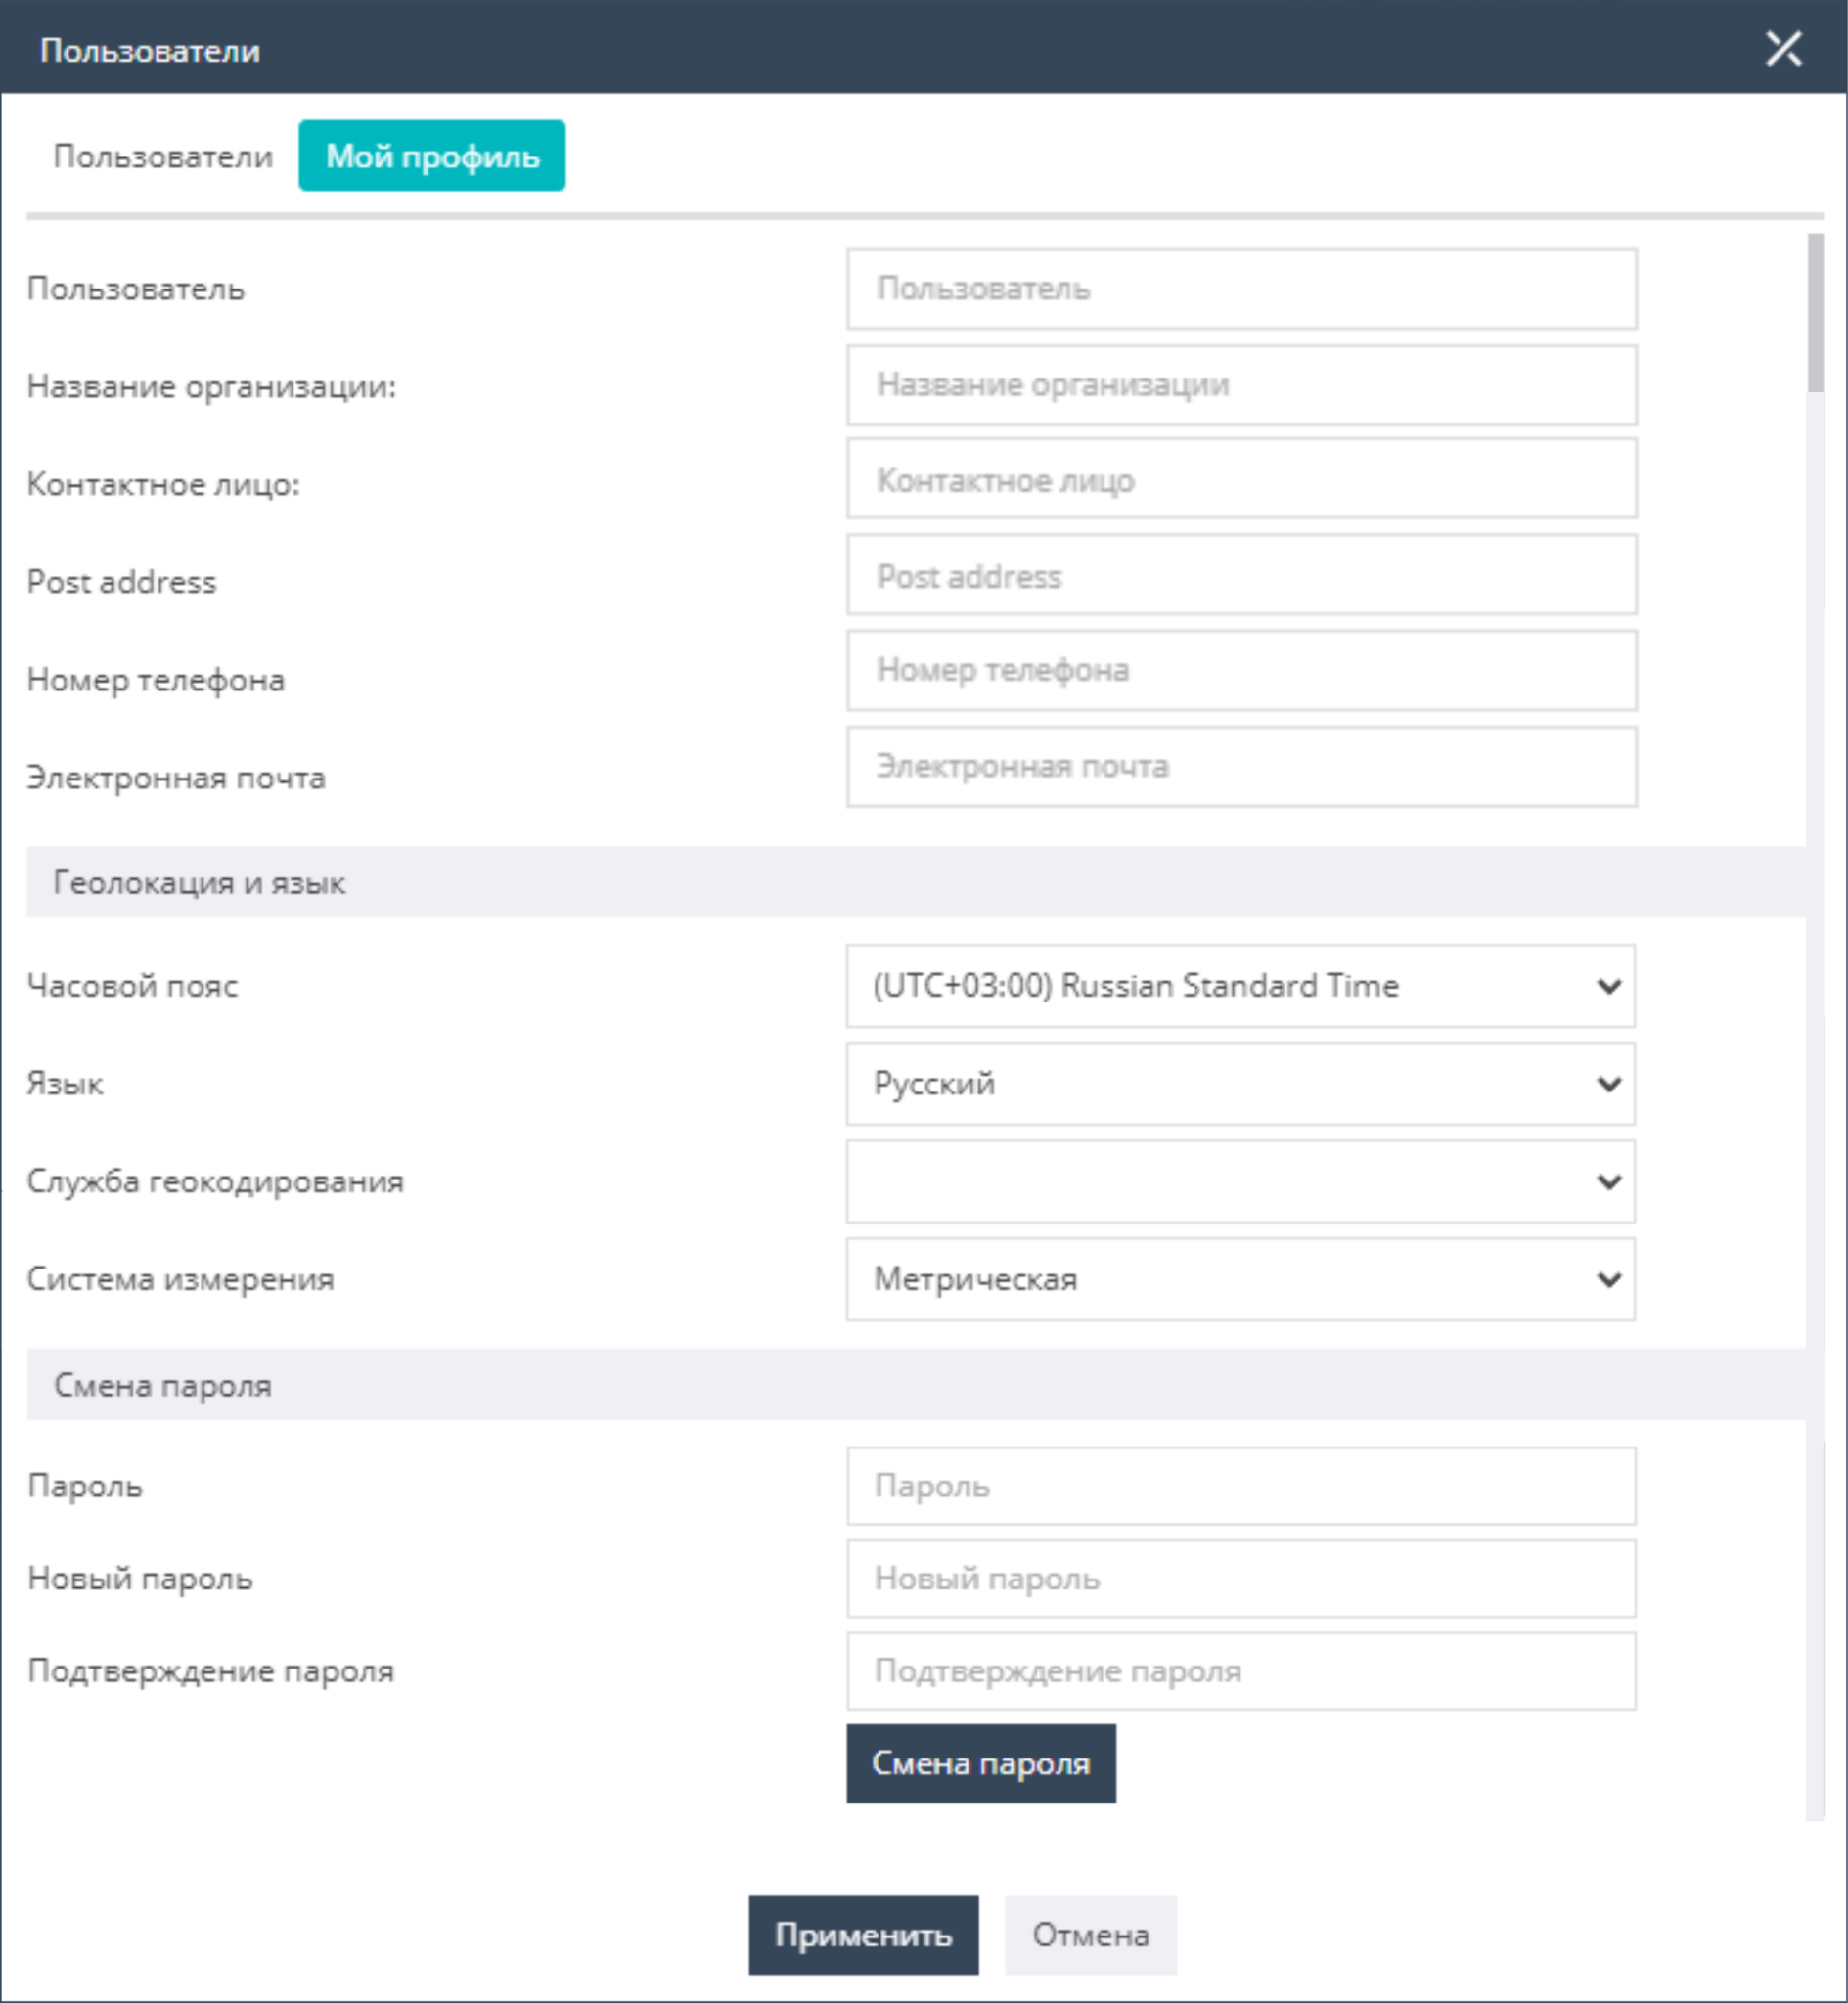Click the Язык label
1848x2003 pixels.
pos(65,1084)
